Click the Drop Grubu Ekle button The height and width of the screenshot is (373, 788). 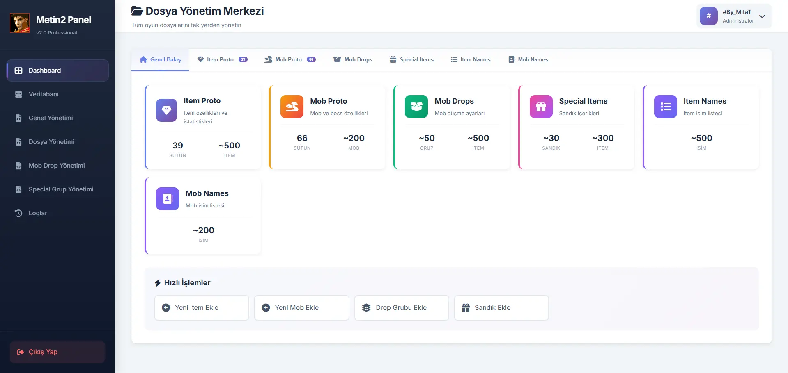click(401, 308)
